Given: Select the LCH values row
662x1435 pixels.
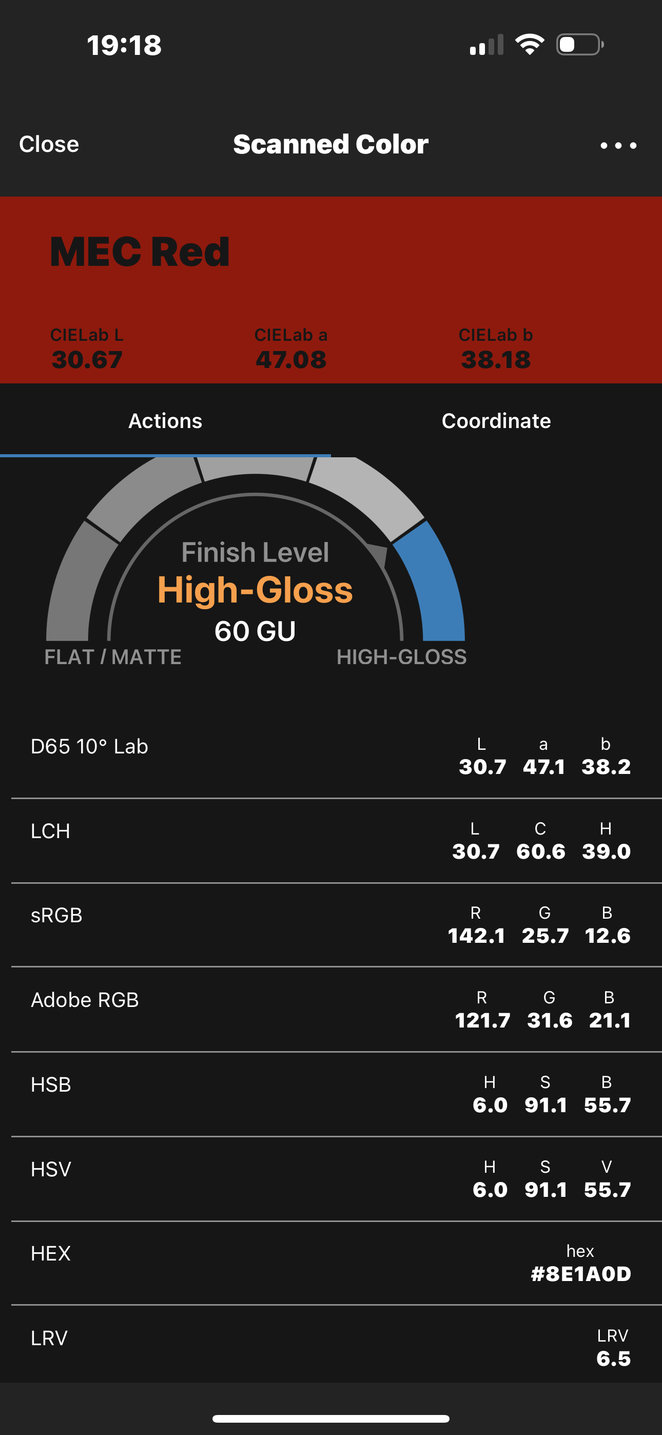Looking at the screenshot, I should coord(331,841).
